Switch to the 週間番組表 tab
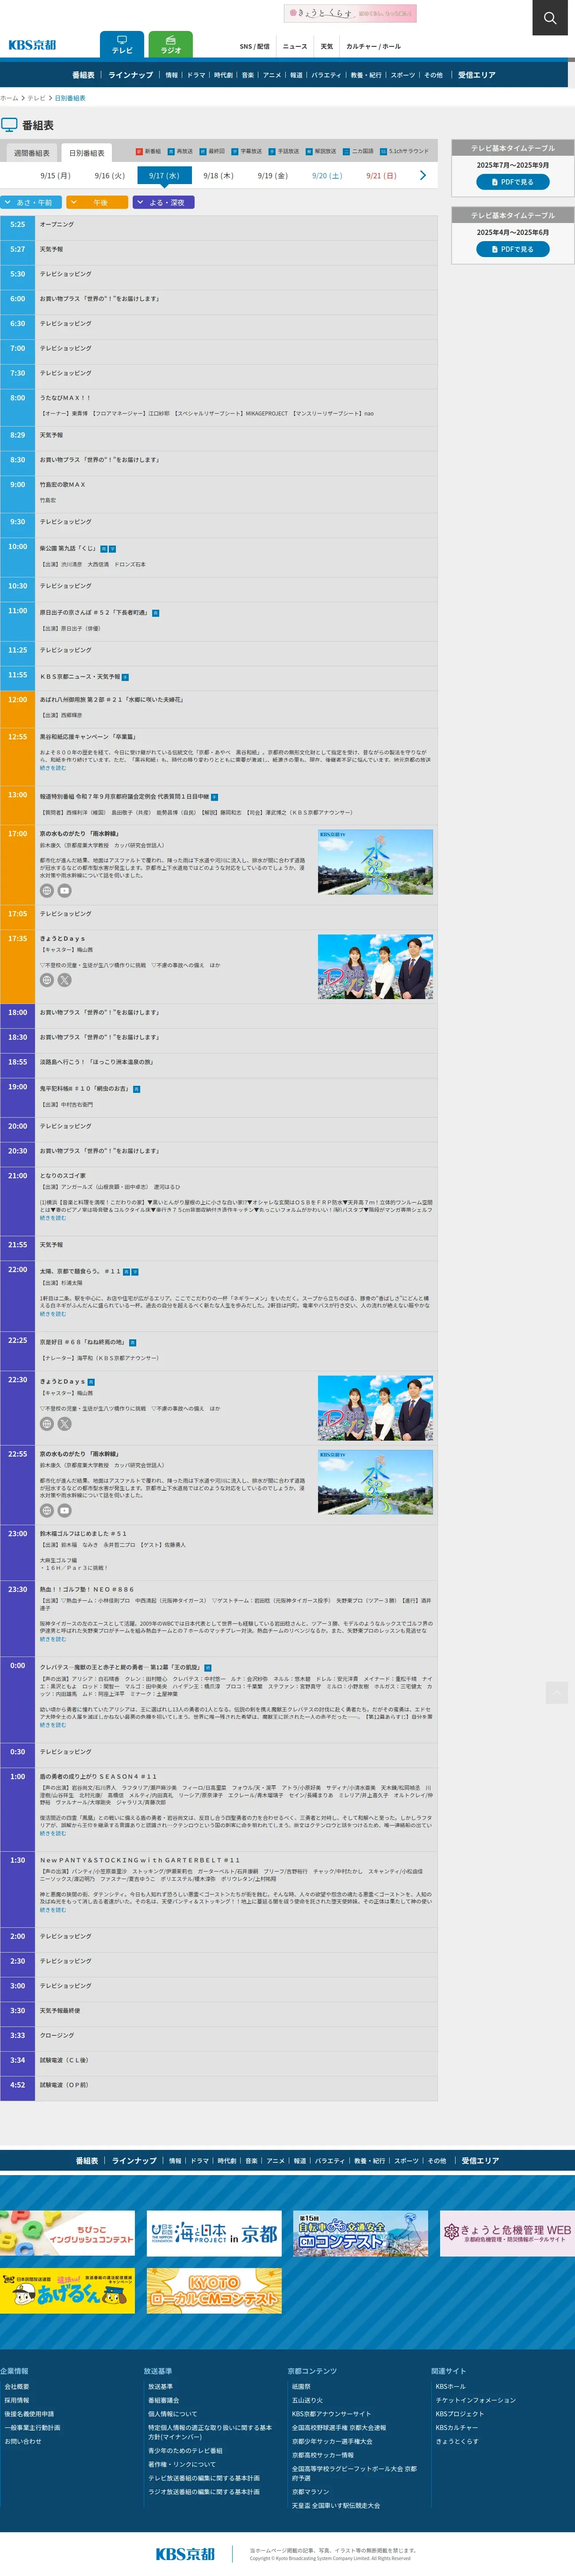Image resolution: width=575 pixels, height=2576 pixels. tap(31, 153)
